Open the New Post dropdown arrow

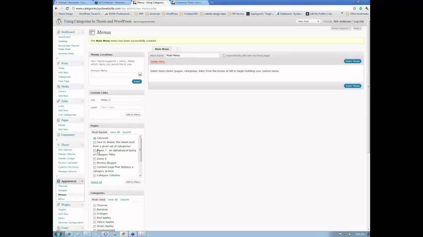318,21
